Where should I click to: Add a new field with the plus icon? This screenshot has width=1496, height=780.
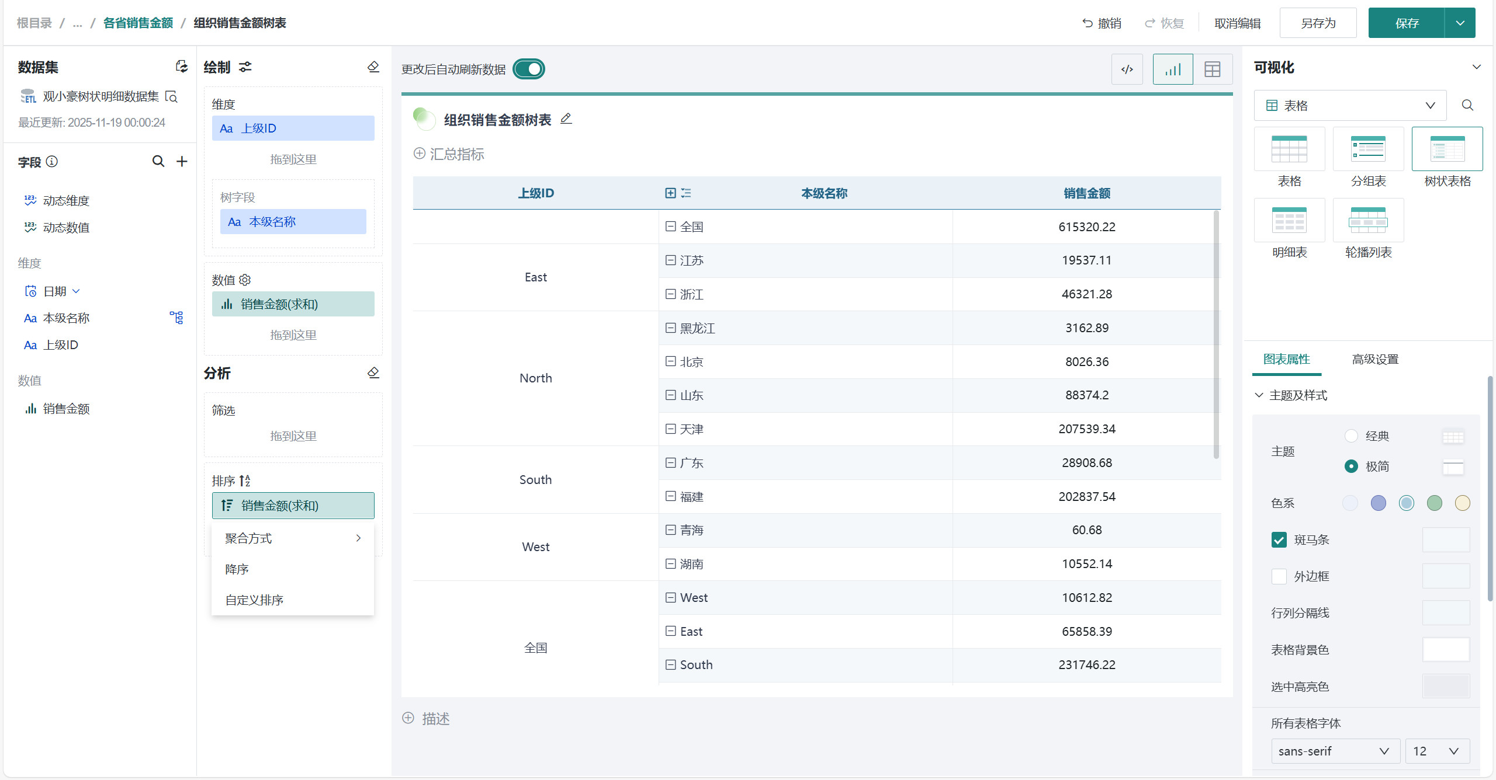coord(182,161)
